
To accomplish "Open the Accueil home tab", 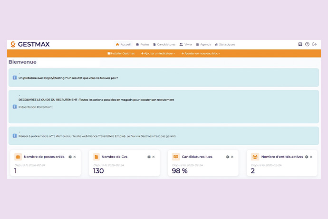I will click(123, 44).
